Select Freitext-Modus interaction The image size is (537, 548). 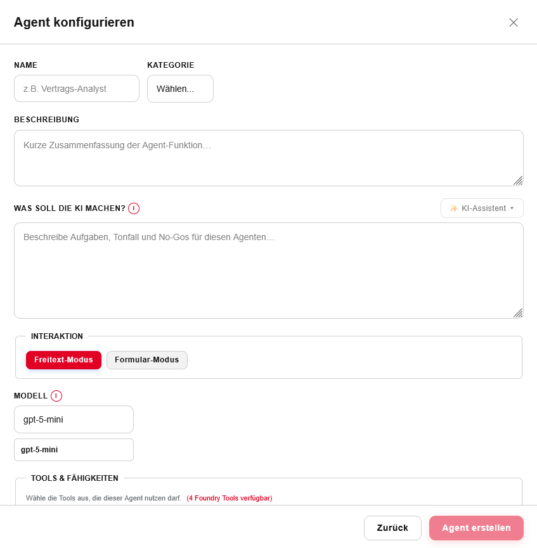pyautogui.click(x=63, y=360)
